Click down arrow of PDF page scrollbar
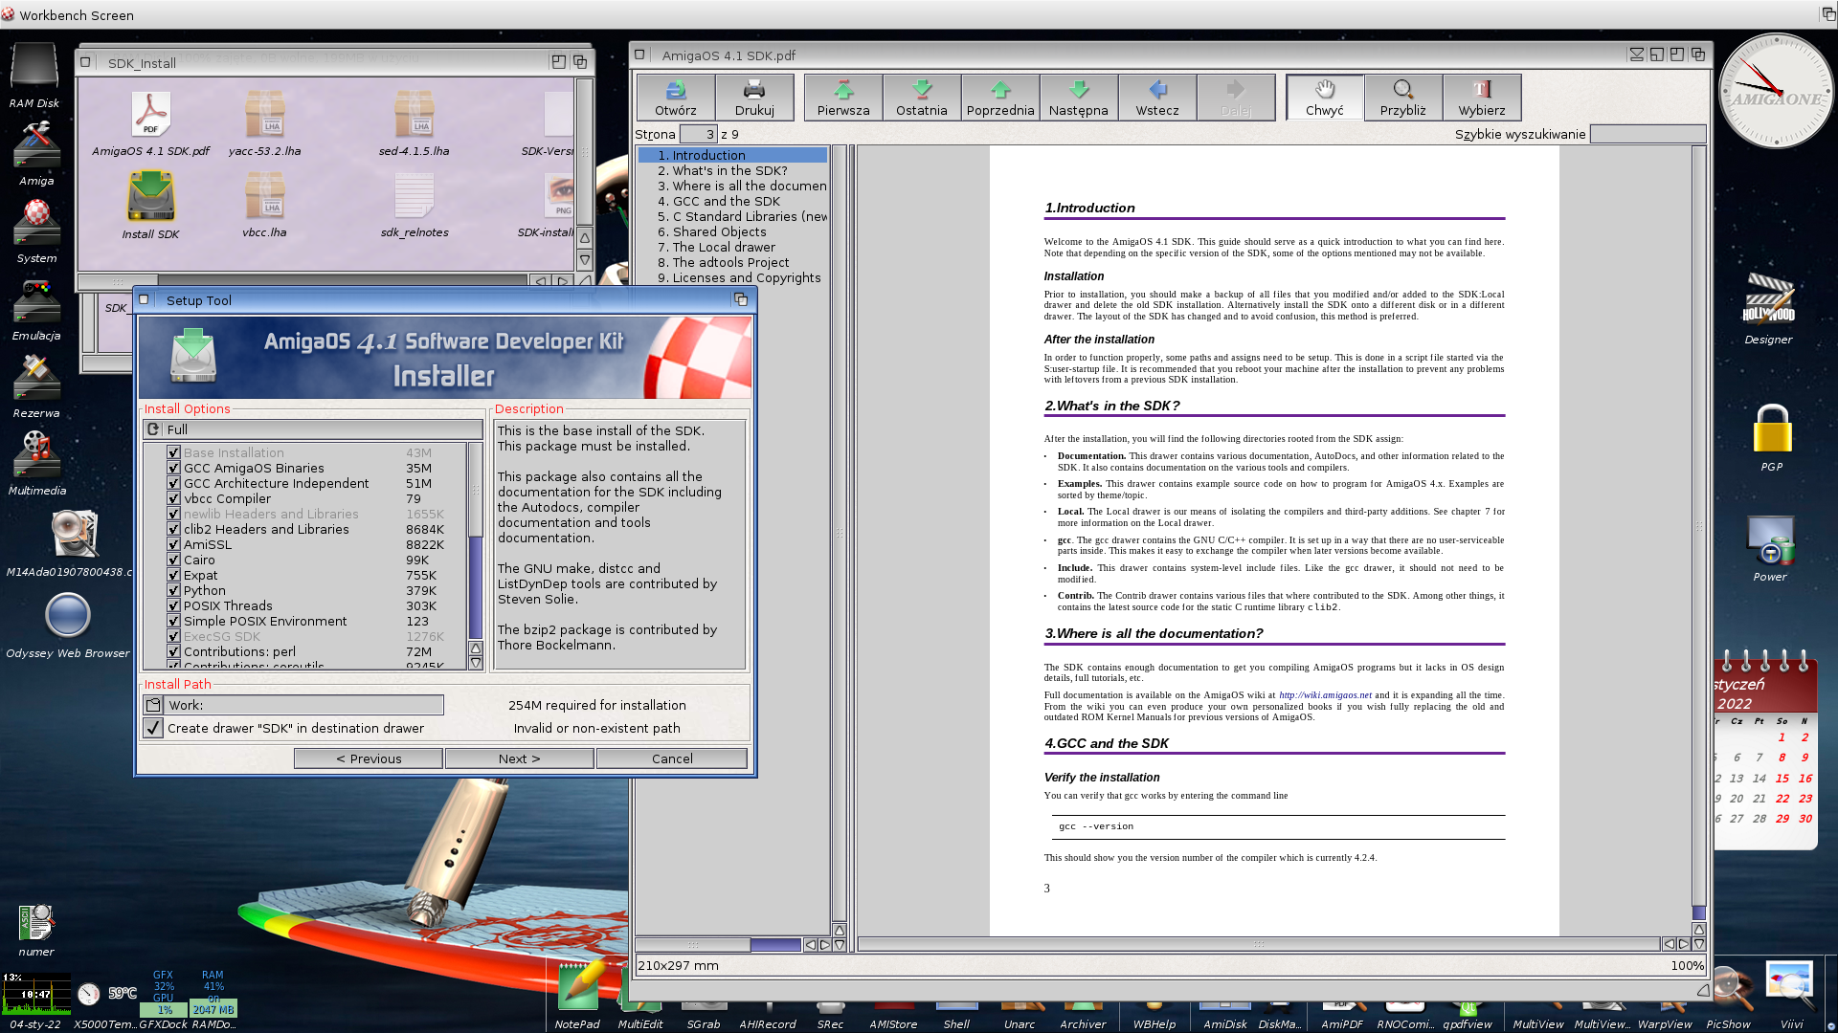Image resolution: width=1838 pixels, height=1033 pixels. [x=1699, y=944]
